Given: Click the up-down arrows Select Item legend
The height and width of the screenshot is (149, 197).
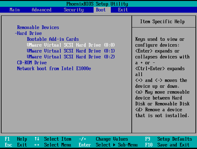Looking at the screenshot, I should point(53,139).
